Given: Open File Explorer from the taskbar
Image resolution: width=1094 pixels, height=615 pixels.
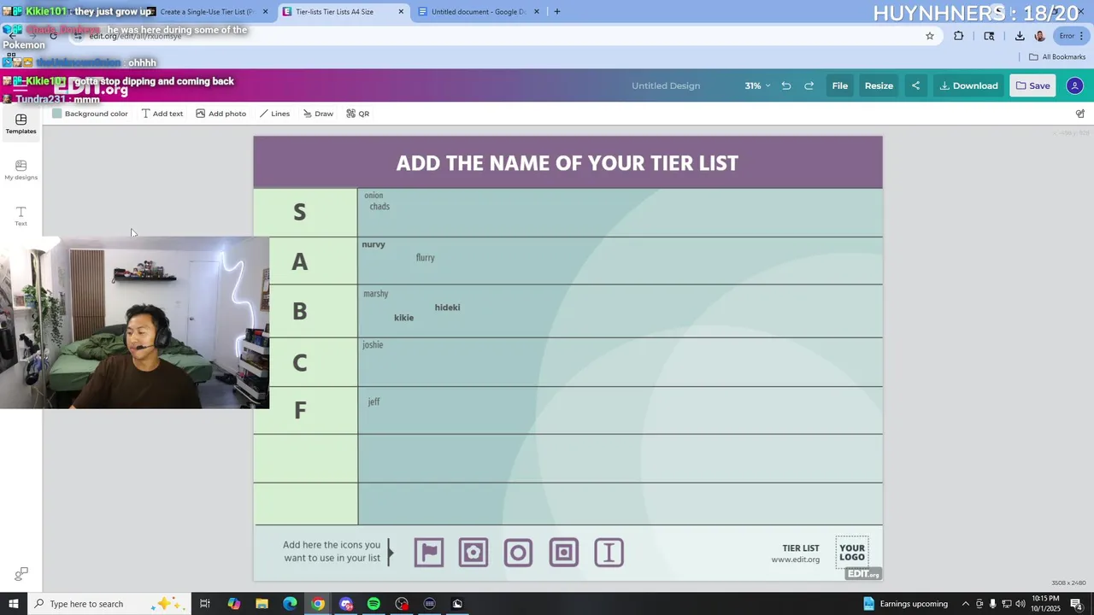Looking at the screenshot, I should click(x=262, y=604).
